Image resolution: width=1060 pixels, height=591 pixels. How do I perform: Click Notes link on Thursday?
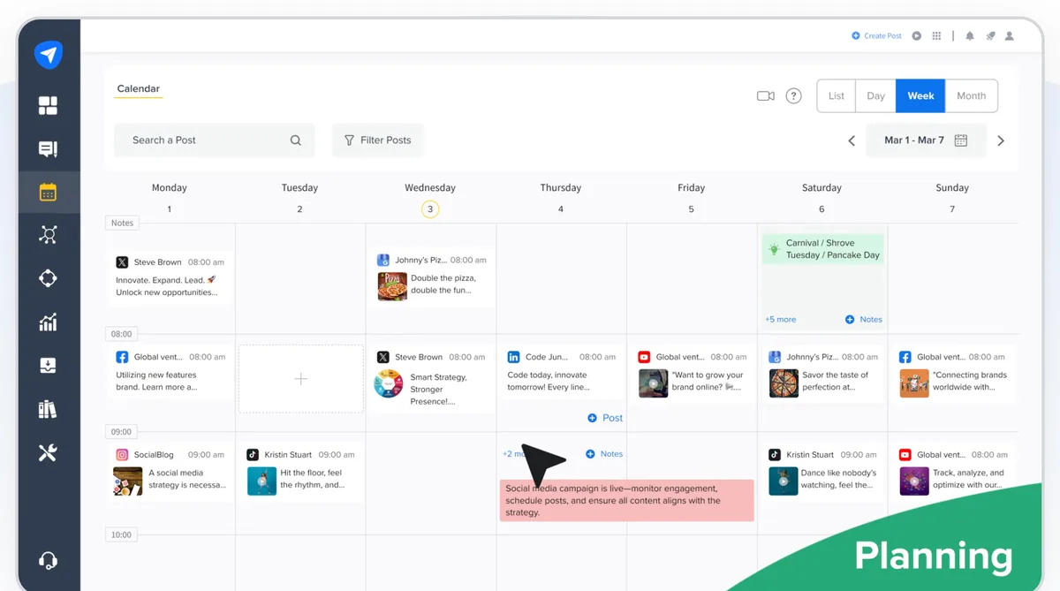pos(604,454)
